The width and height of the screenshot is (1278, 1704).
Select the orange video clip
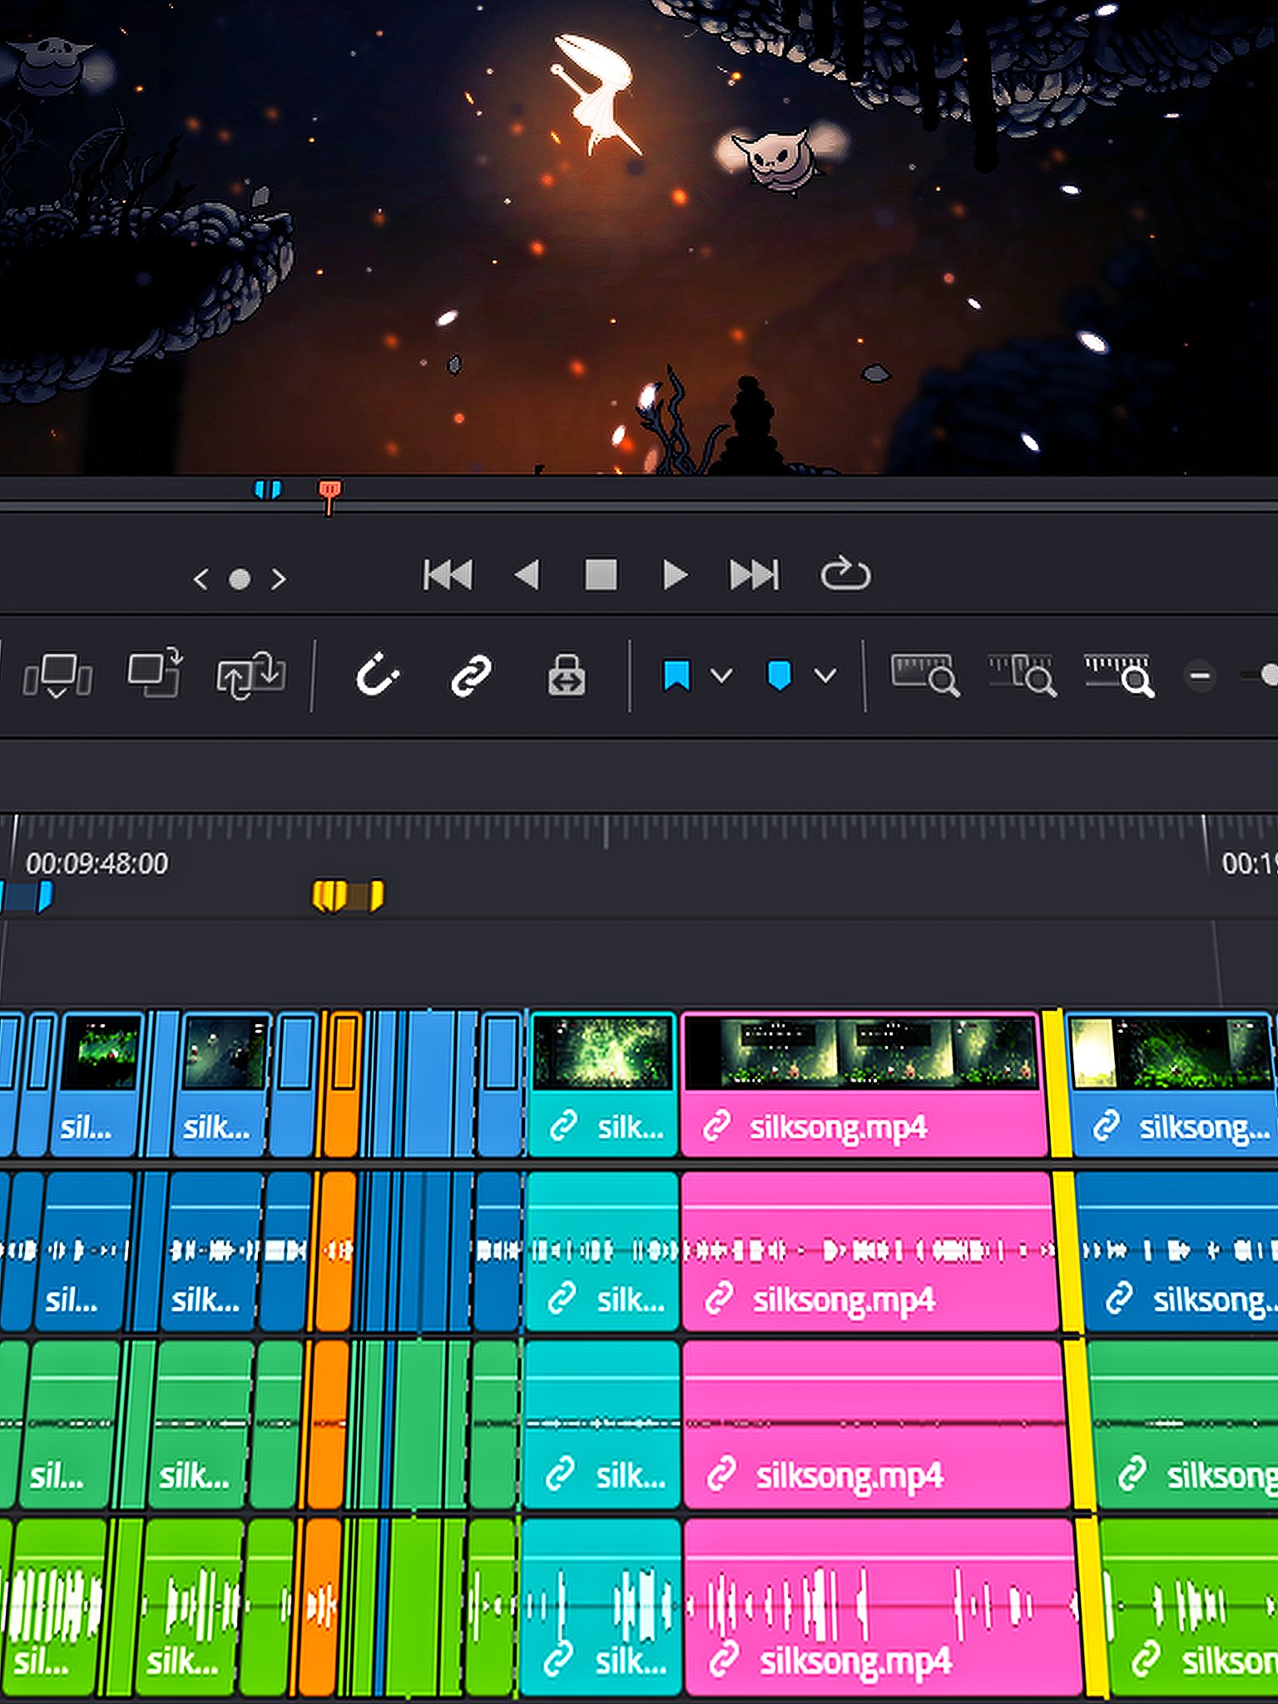pyautogui.click(x=343, y=1084)
